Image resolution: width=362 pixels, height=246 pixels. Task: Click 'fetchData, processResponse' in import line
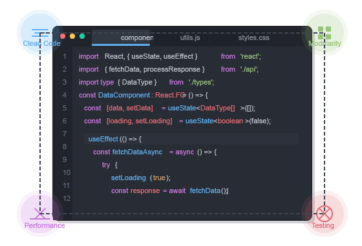tap(154, 69)
